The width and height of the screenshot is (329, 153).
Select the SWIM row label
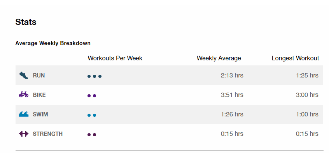point(40,114)
